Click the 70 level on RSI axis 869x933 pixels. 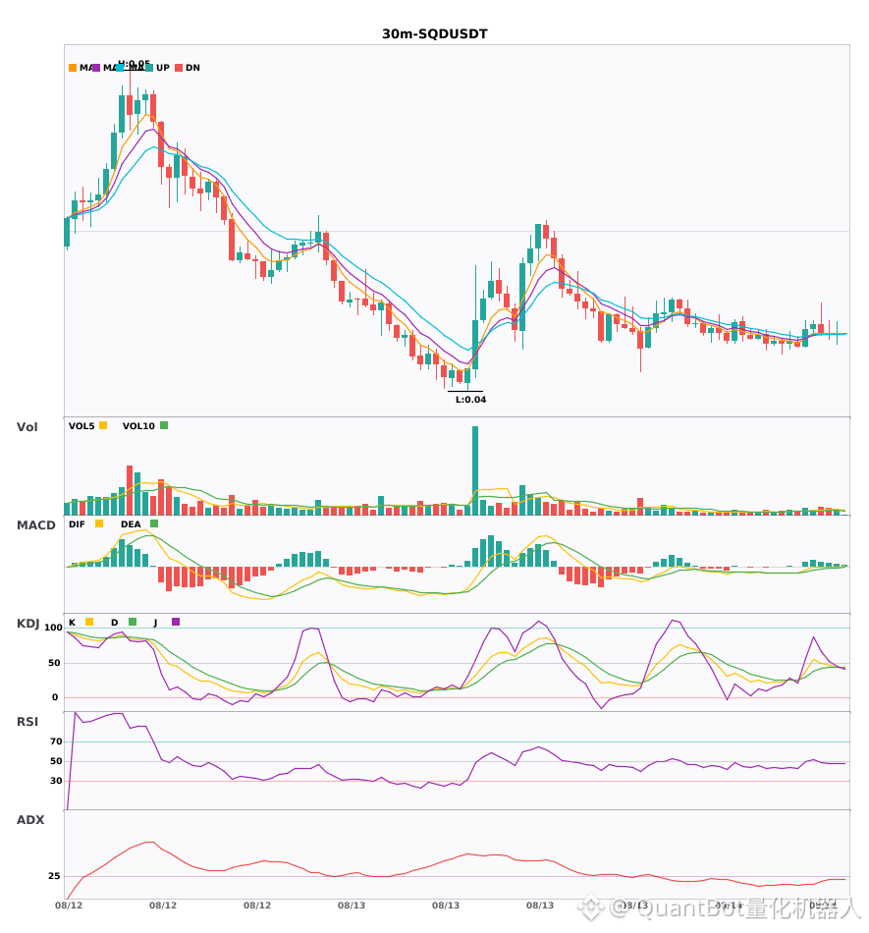(x=57, y=741)
